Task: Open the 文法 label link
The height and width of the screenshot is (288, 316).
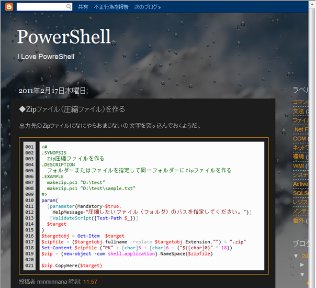Action: coord(298,112)
